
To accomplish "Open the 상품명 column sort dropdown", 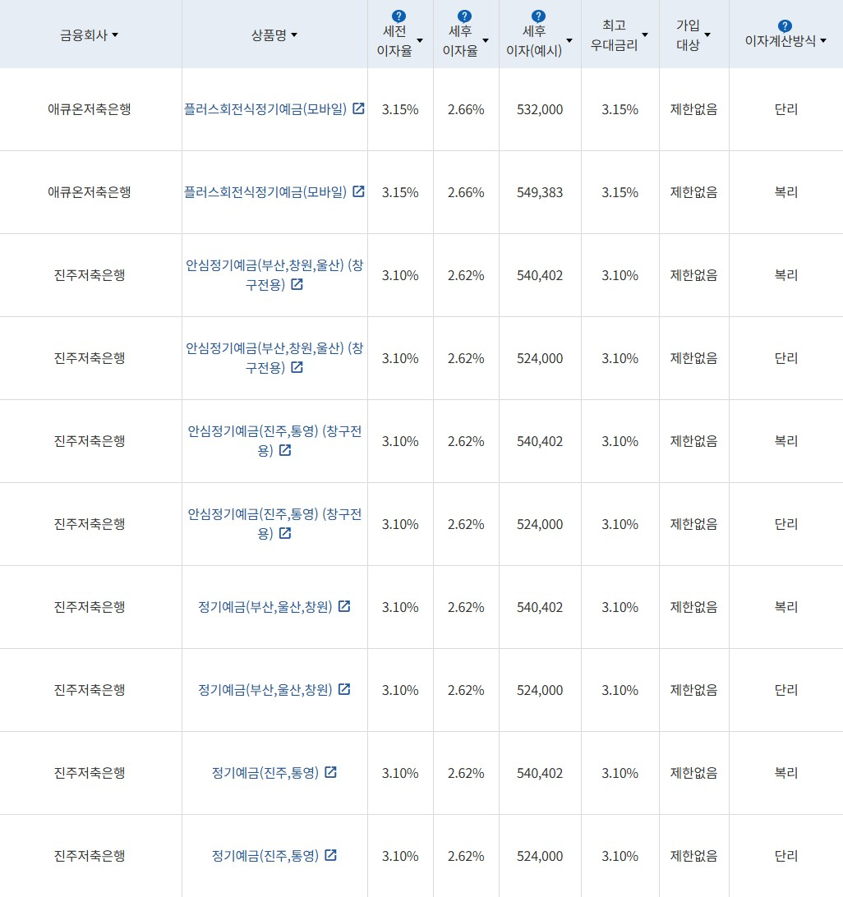I will (x=294, y=34).
